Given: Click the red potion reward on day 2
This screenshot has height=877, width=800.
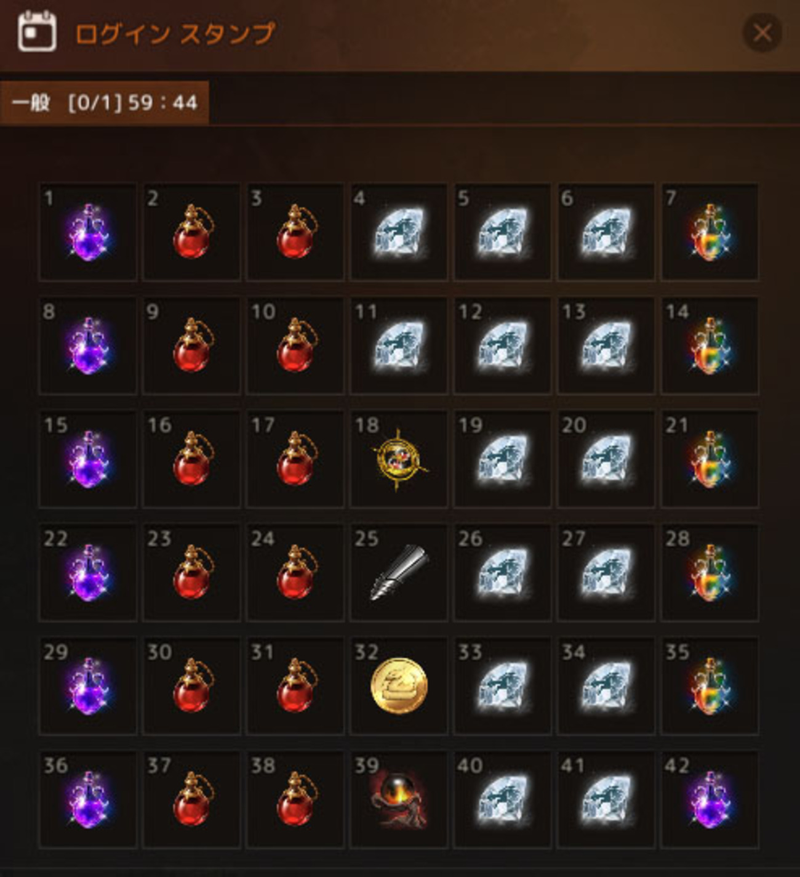Looking at the screenshot, I should click(x=191, y=232).
